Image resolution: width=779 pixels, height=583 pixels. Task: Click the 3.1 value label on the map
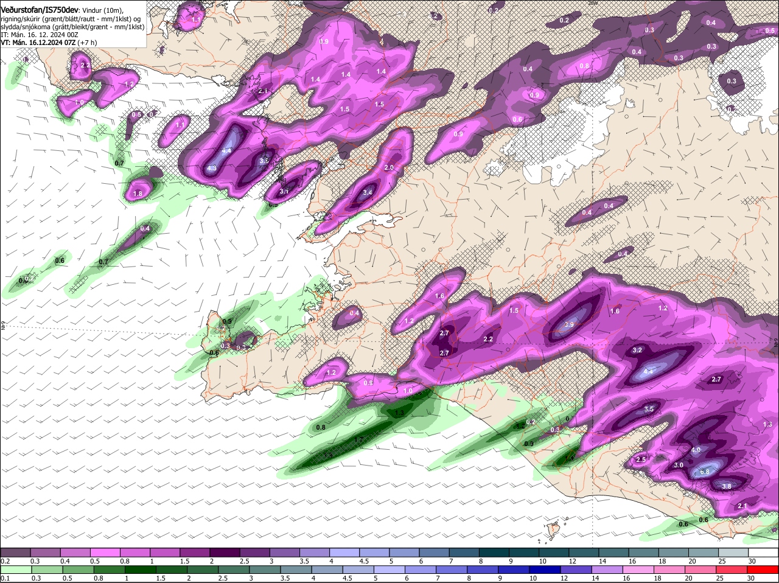click(284, 191)
